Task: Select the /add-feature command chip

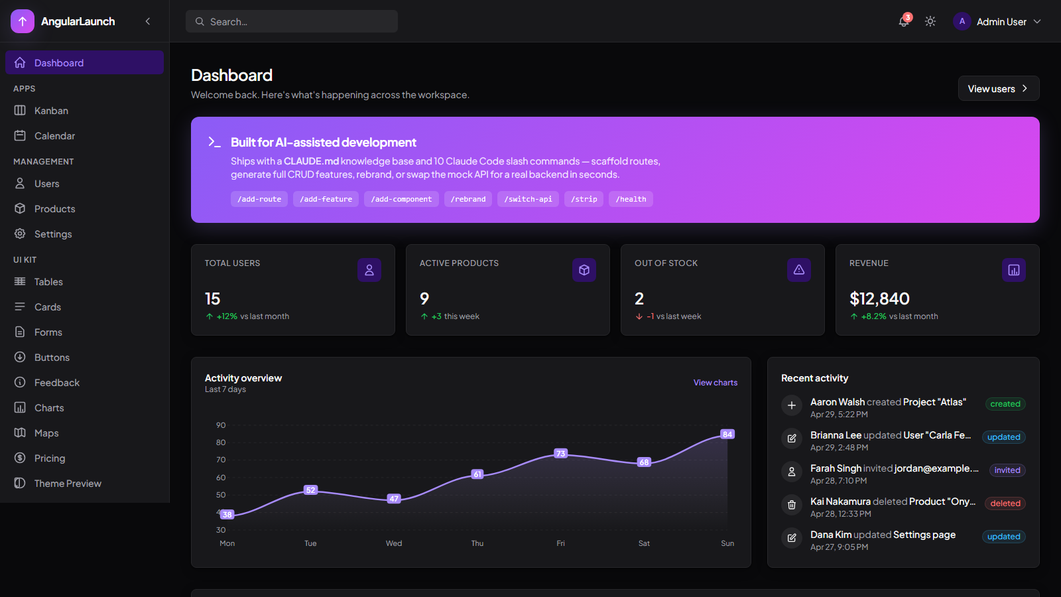Action: [326, 199]
